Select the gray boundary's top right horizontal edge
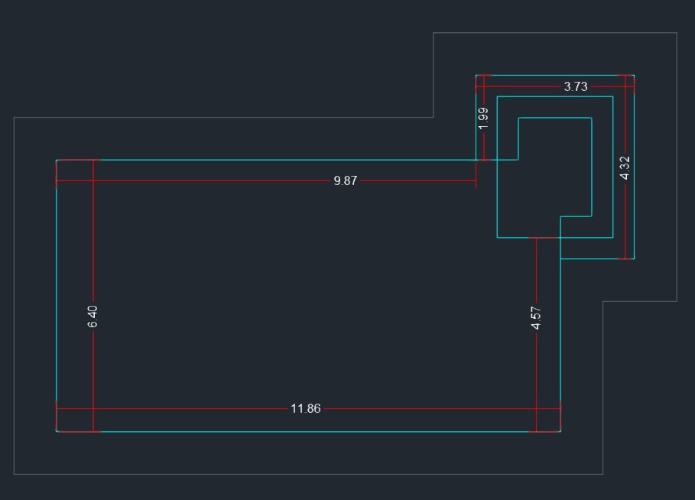 tap(554, 32)
